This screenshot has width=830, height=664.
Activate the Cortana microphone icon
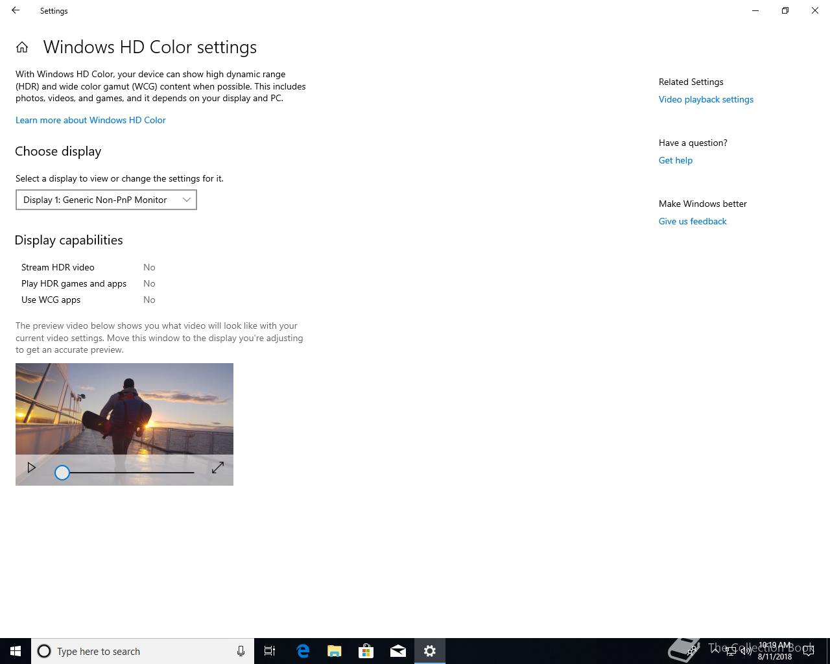[241, 651]
